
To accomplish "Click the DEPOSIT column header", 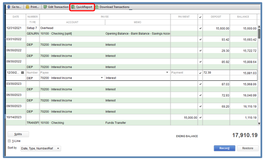I will (x=216, y=17).
